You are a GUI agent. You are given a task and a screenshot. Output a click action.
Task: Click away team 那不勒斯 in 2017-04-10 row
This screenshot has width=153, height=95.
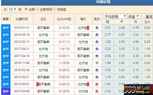coord(83,56)
